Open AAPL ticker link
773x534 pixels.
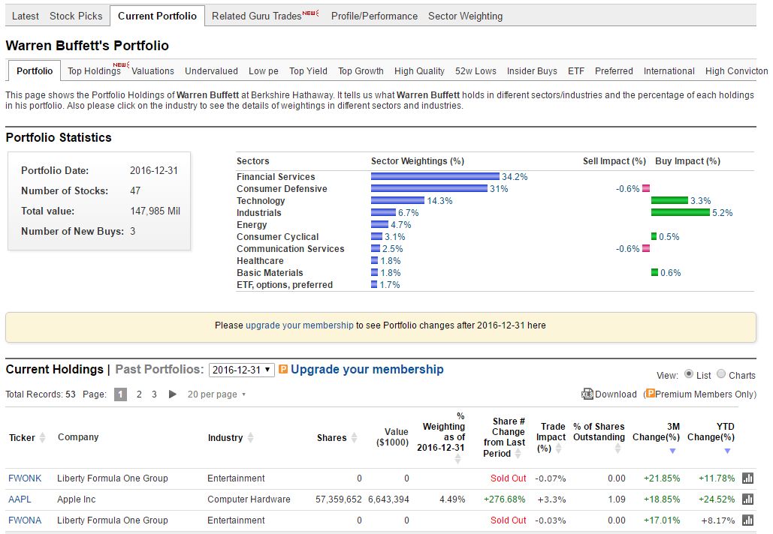[20, 499]
